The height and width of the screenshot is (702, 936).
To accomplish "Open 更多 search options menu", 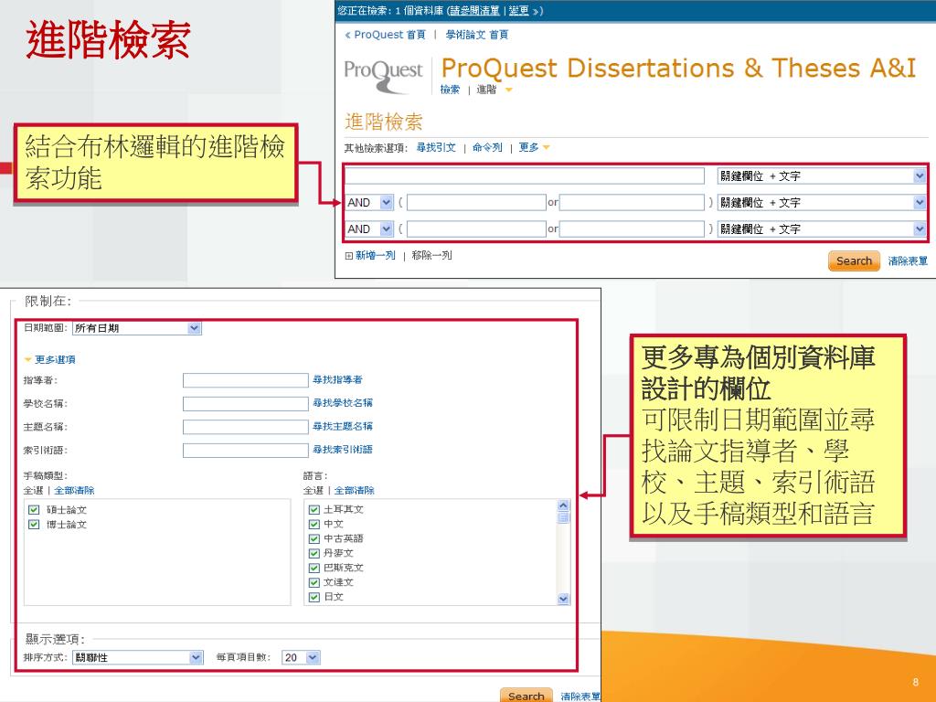I will [529, 147].
